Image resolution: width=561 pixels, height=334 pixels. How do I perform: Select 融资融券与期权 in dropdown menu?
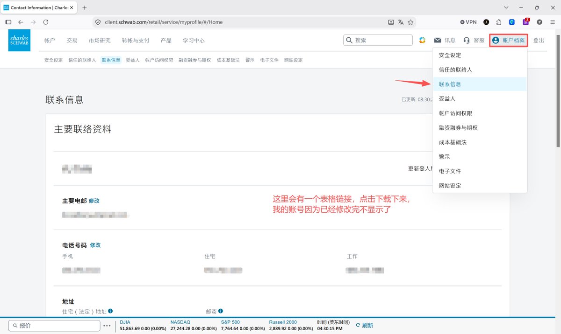(x=480, y=127)
